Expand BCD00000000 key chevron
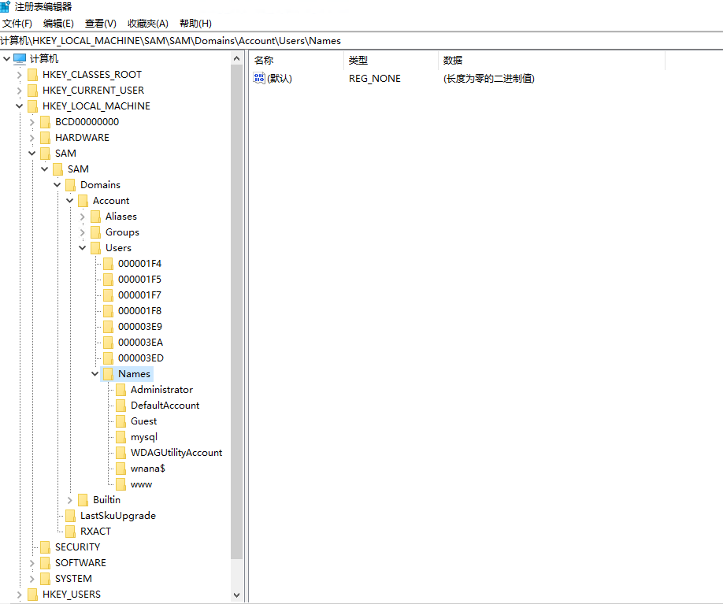Viewport: 723px width, 604px height. (32, 122)
